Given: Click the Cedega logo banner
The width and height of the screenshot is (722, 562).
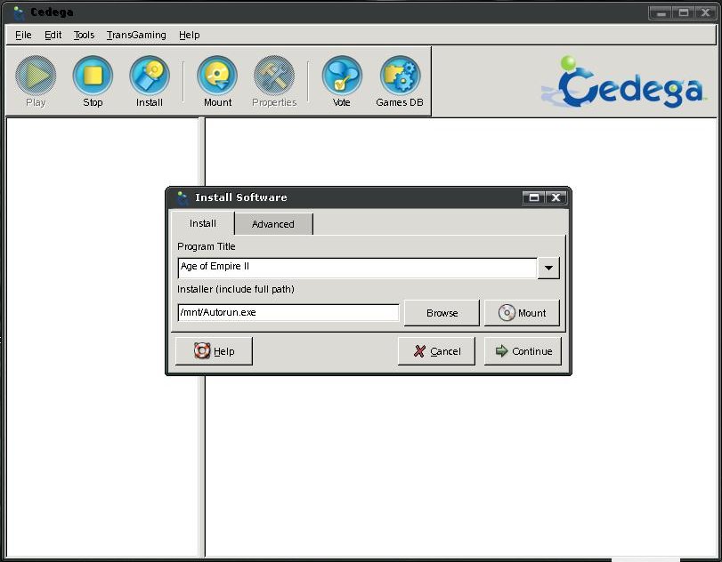Looking at the screenshot, I should click(x=623, y=82).
